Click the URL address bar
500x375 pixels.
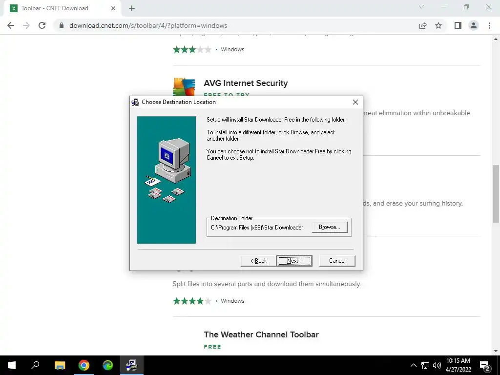[236, 25]
